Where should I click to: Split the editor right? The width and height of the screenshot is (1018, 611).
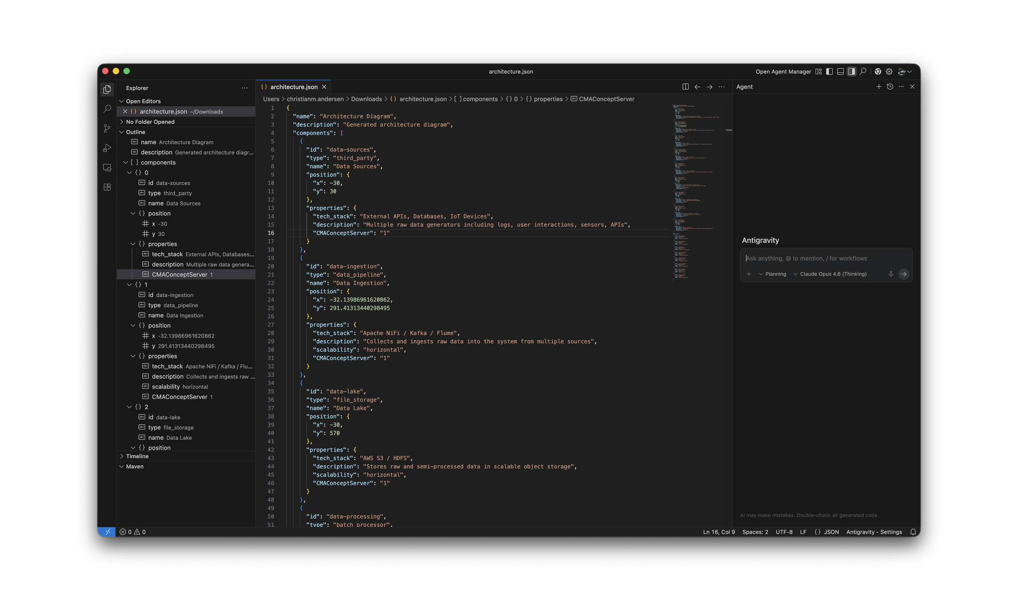point(685,86)
